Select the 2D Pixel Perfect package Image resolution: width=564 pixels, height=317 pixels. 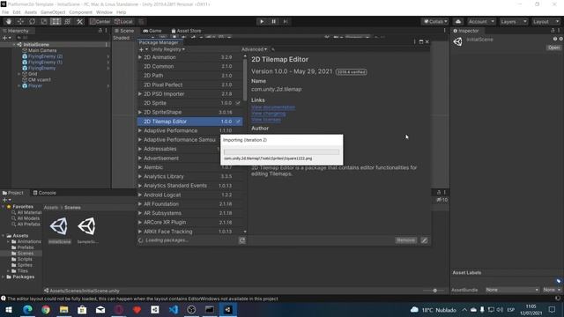point(190,85)
